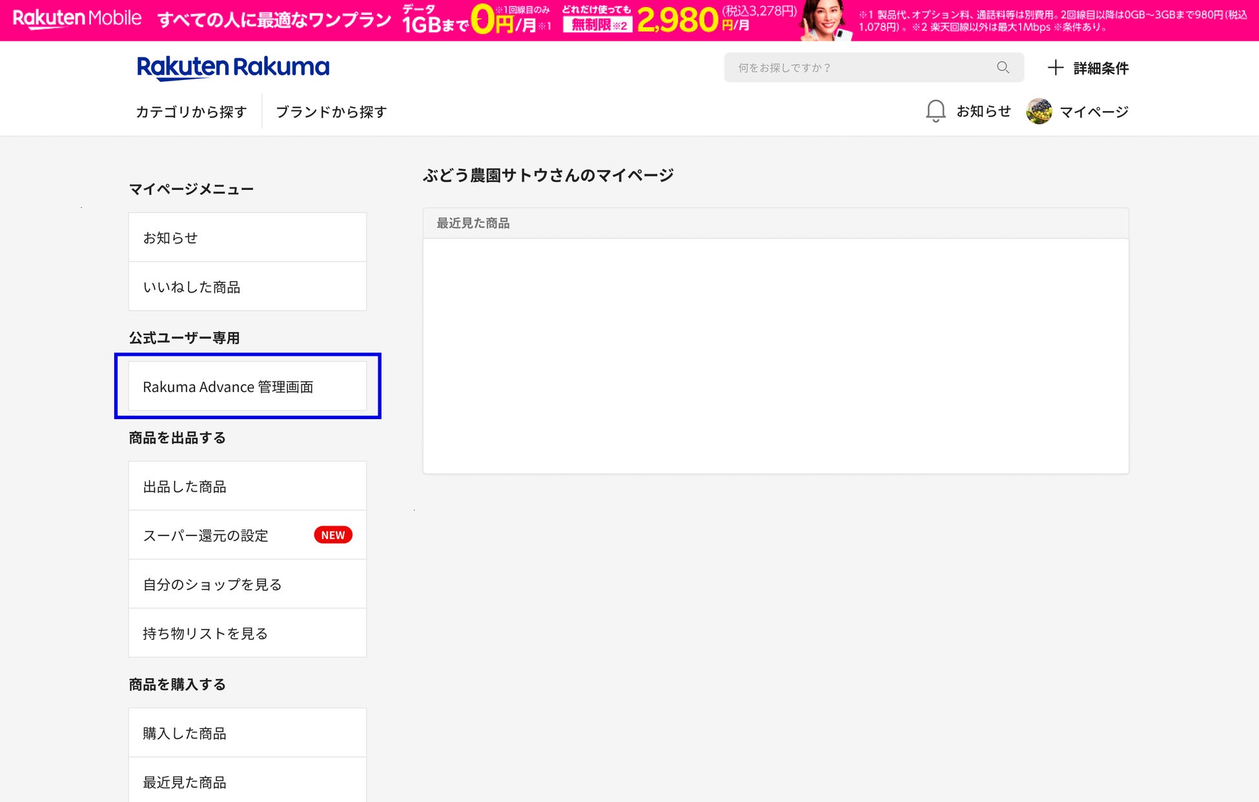Open the Rakuten Mobile banner ad
Viewport: 1259px width, 802px height.
pyautogui.click(x=629, y=20)
